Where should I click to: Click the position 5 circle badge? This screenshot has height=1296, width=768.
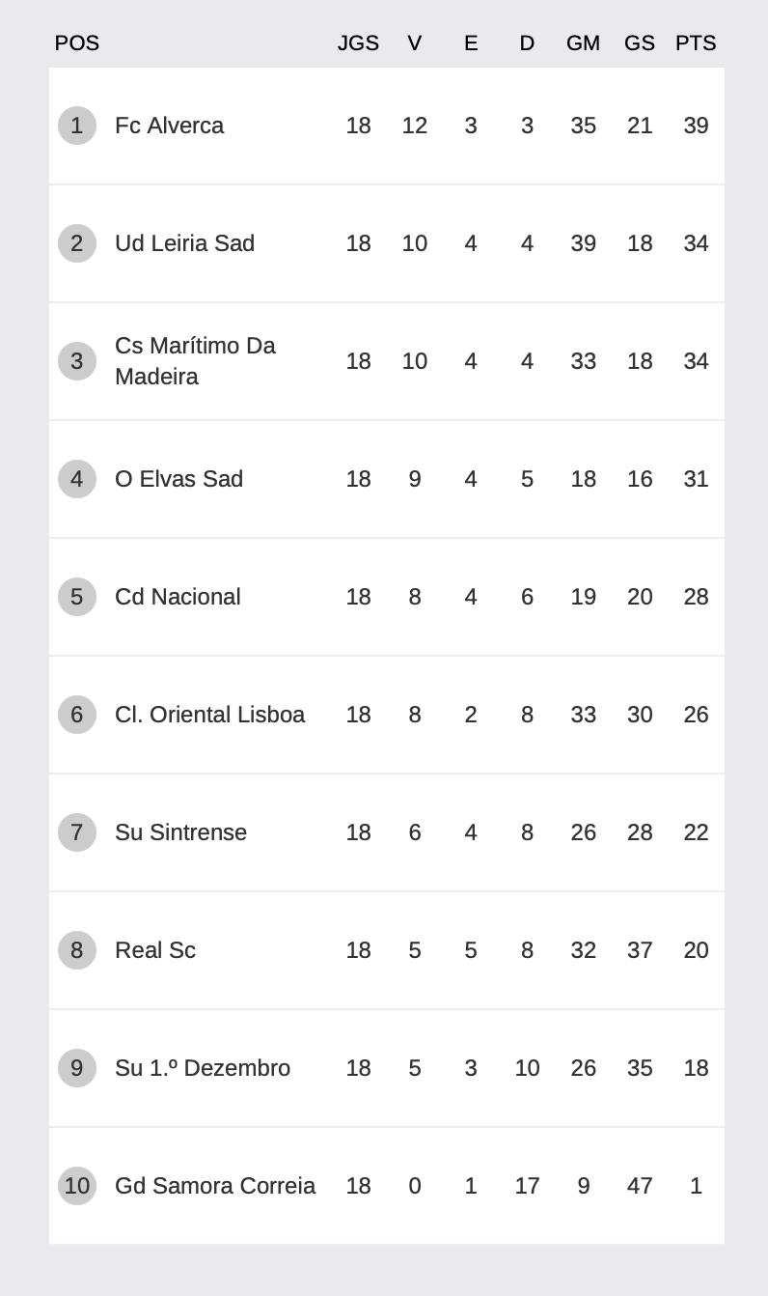coord(77,597)
